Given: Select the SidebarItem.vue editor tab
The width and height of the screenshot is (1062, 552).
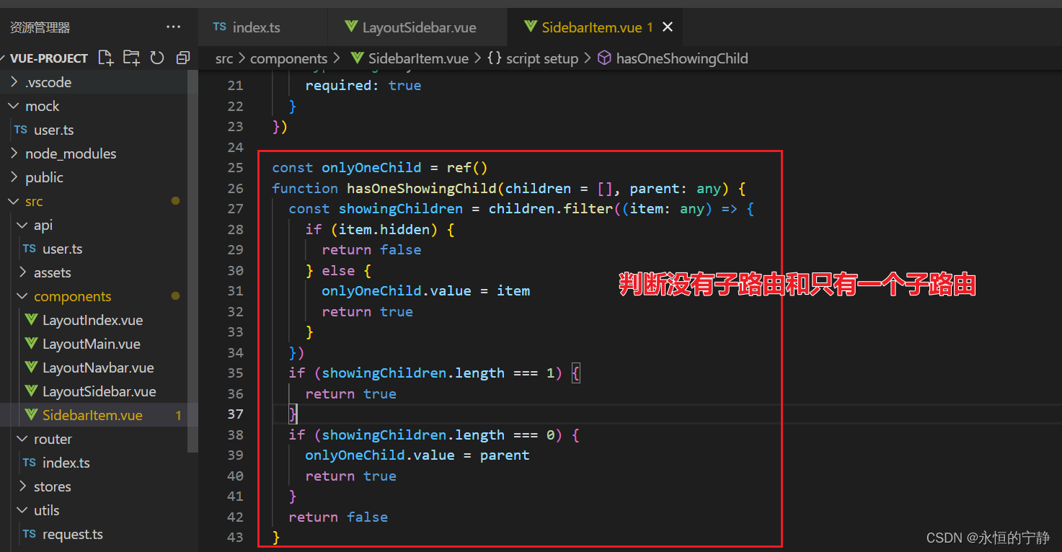Looking at the screenshot, I should [595, 27].
